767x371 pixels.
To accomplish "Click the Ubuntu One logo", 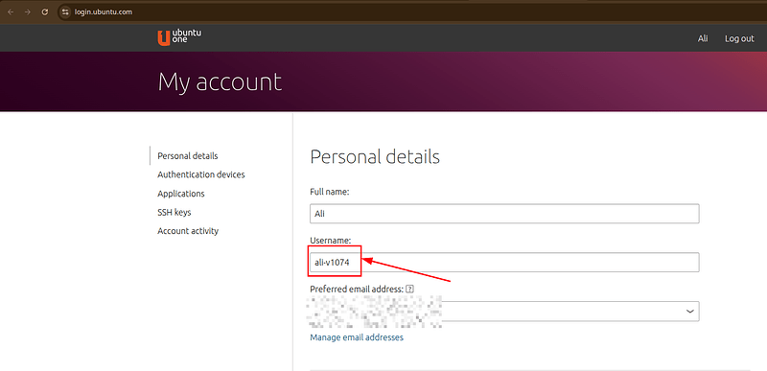I will coord(179,37).
